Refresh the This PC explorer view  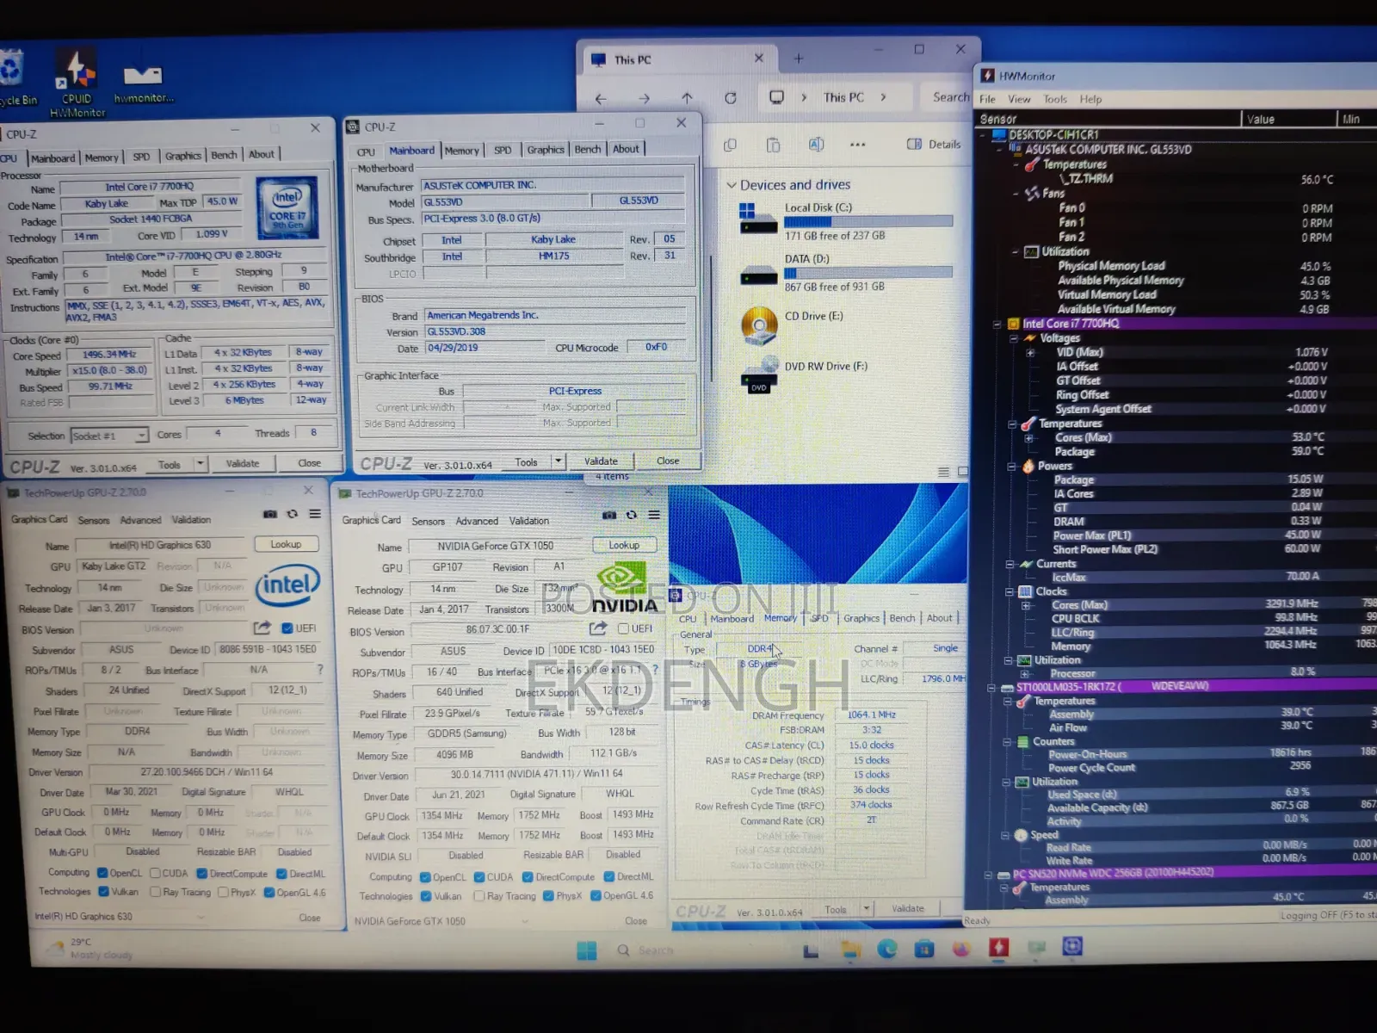click(730, 98)
